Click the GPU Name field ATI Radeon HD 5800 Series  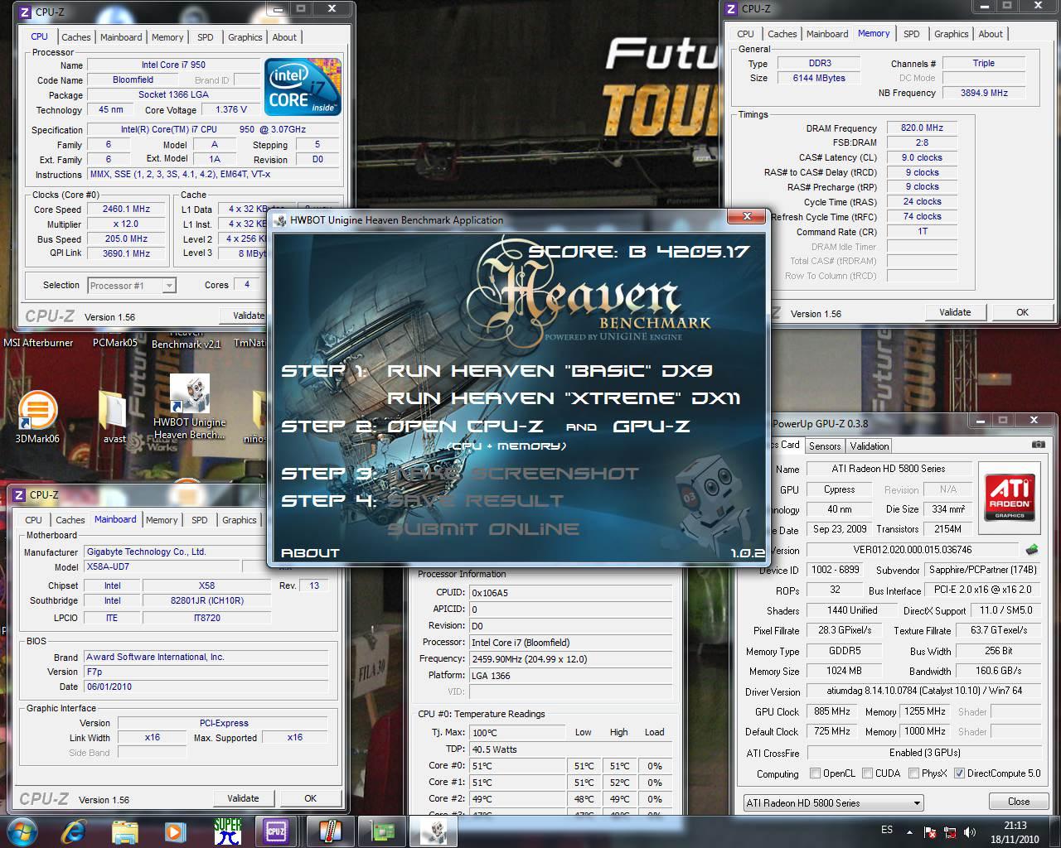pyautogui.click(x=888, y=469)
